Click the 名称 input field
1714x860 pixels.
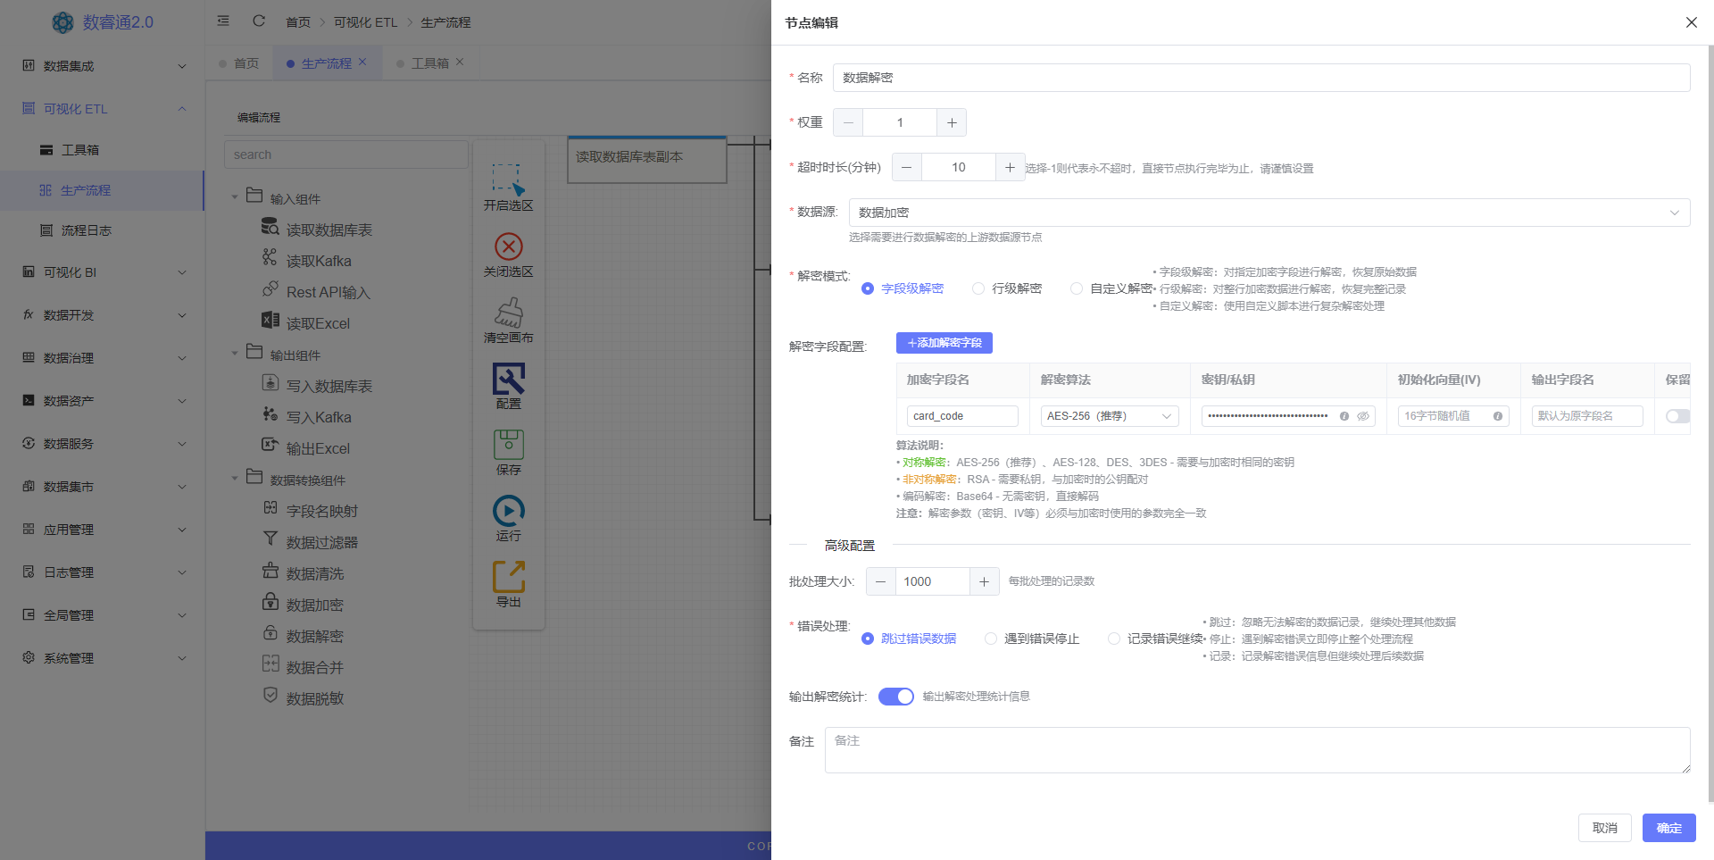pos(1261,78)
